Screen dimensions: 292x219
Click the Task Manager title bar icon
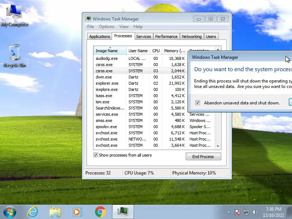(88, 19)
